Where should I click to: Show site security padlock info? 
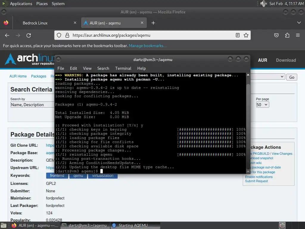[x=67, y=35]
